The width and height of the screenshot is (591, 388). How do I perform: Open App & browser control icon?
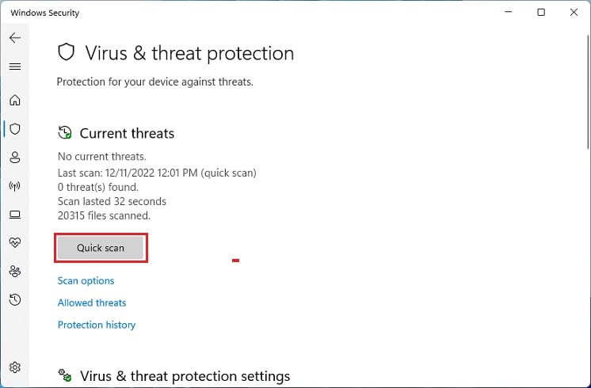[15, 215]
